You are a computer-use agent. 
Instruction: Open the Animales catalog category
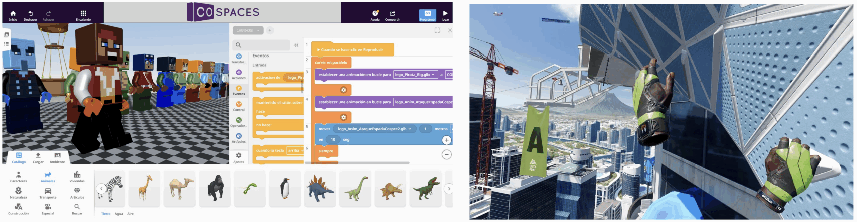click(x=48, y=177)
